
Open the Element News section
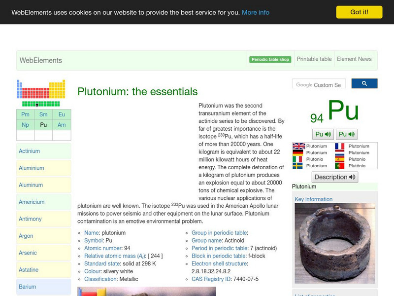tap(354, 59)
